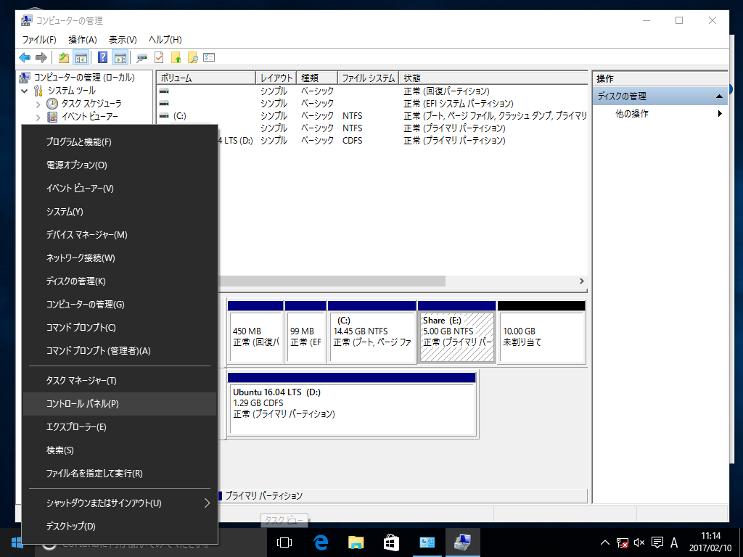Select イベント ビューアー(V) in the context menu

(120, 188)
